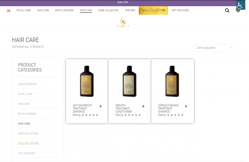Open the Keratin Treatment Conditioner bottle image
Viewport: 249px width, 162px height.
pos(129,81)
